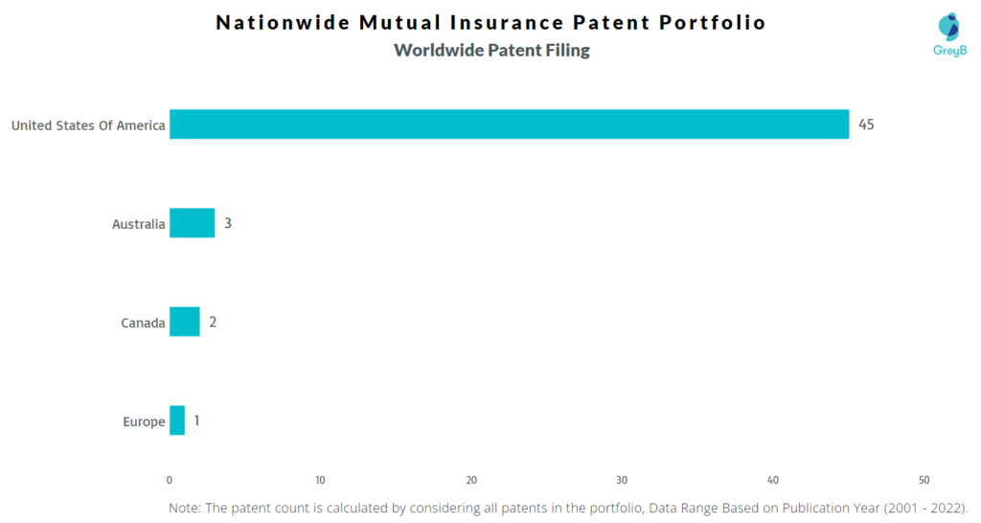The image size is (981, 523).
Task: Click the patent count note text
Action: pos(568,508)
